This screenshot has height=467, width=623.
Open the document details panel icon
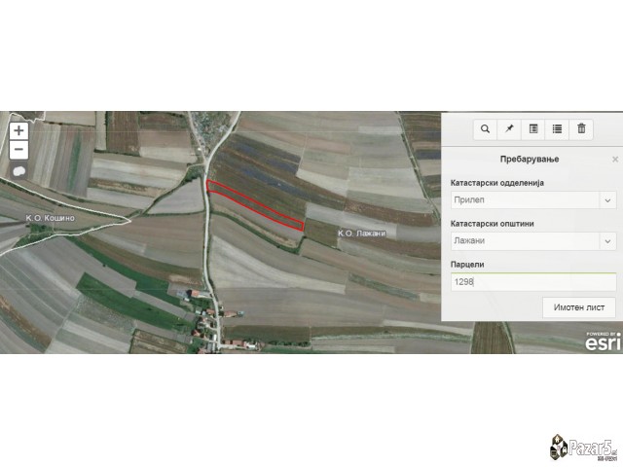tap(533, 128)
